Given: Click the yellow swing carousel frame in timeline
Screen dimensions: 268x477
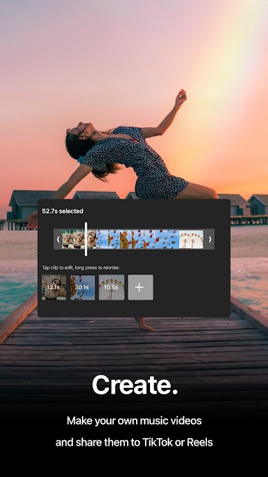Looking at the screenshot, I should point(126,239).
